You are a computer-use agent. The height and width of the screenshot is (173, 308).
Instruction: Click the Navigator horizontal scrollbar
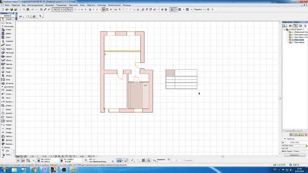[294, 130]
